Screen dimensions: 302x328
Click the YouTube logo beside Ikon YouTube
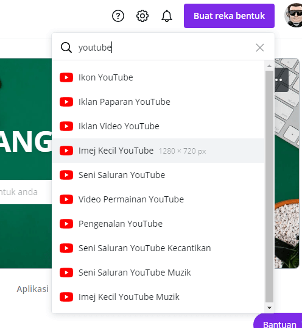coord(66,77)
